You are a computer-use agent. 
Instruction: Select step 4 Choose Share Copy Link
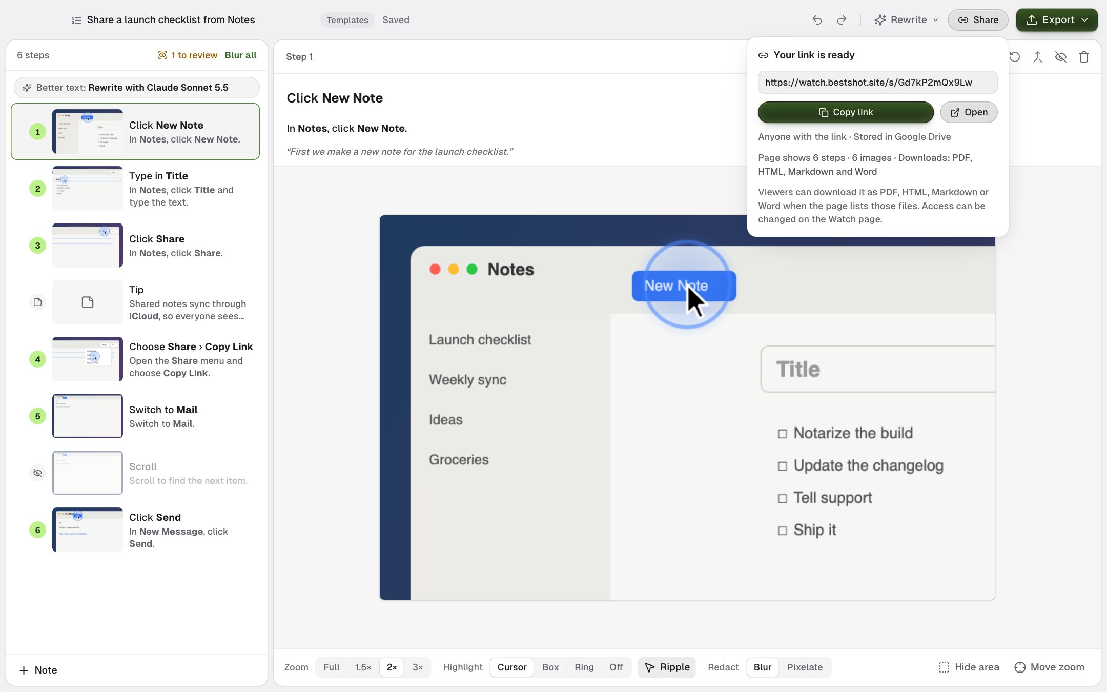coord(135,359)
